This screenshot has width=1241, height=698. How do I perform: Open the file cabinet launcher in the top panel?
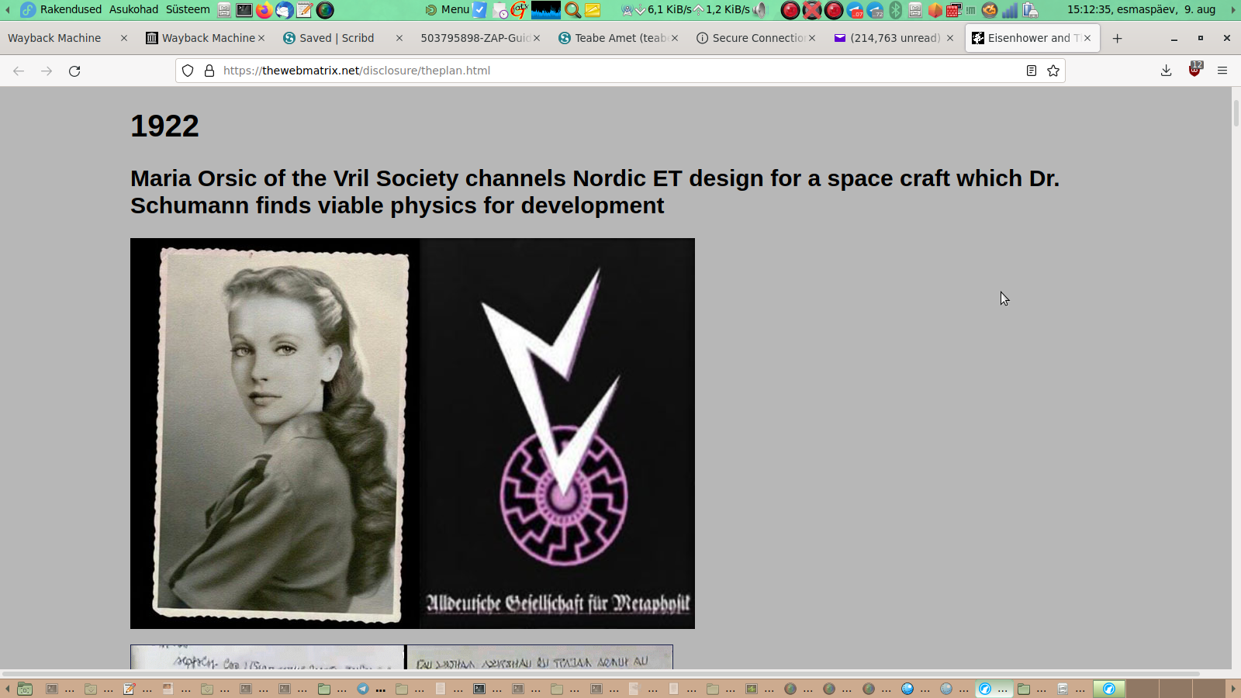coord(224,10)
